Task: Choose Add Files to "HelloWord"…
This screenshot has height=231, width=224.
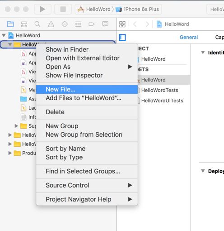Action: [87, 98]
